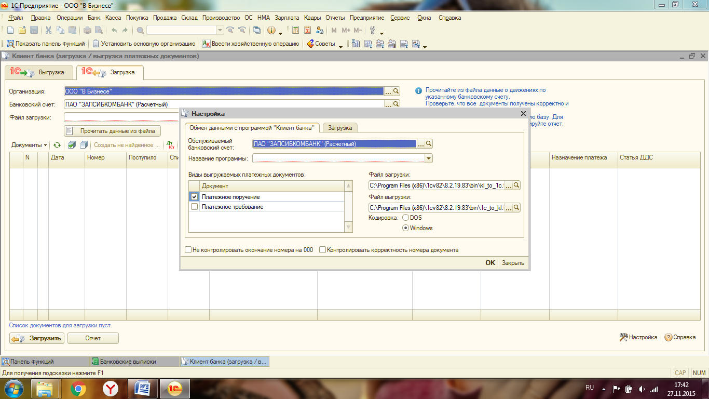Click ellipsis selector for Обслуживаемый банковский счет

point(421,144)
